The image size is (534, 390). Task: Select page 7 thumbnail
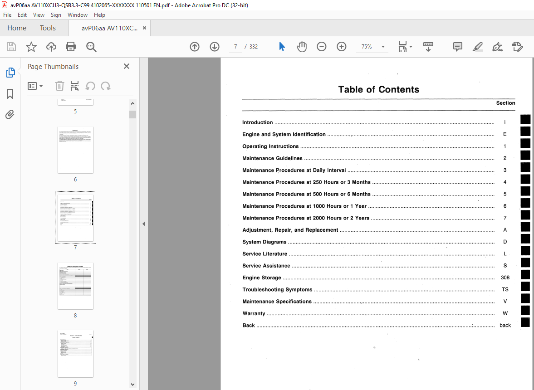76,218
